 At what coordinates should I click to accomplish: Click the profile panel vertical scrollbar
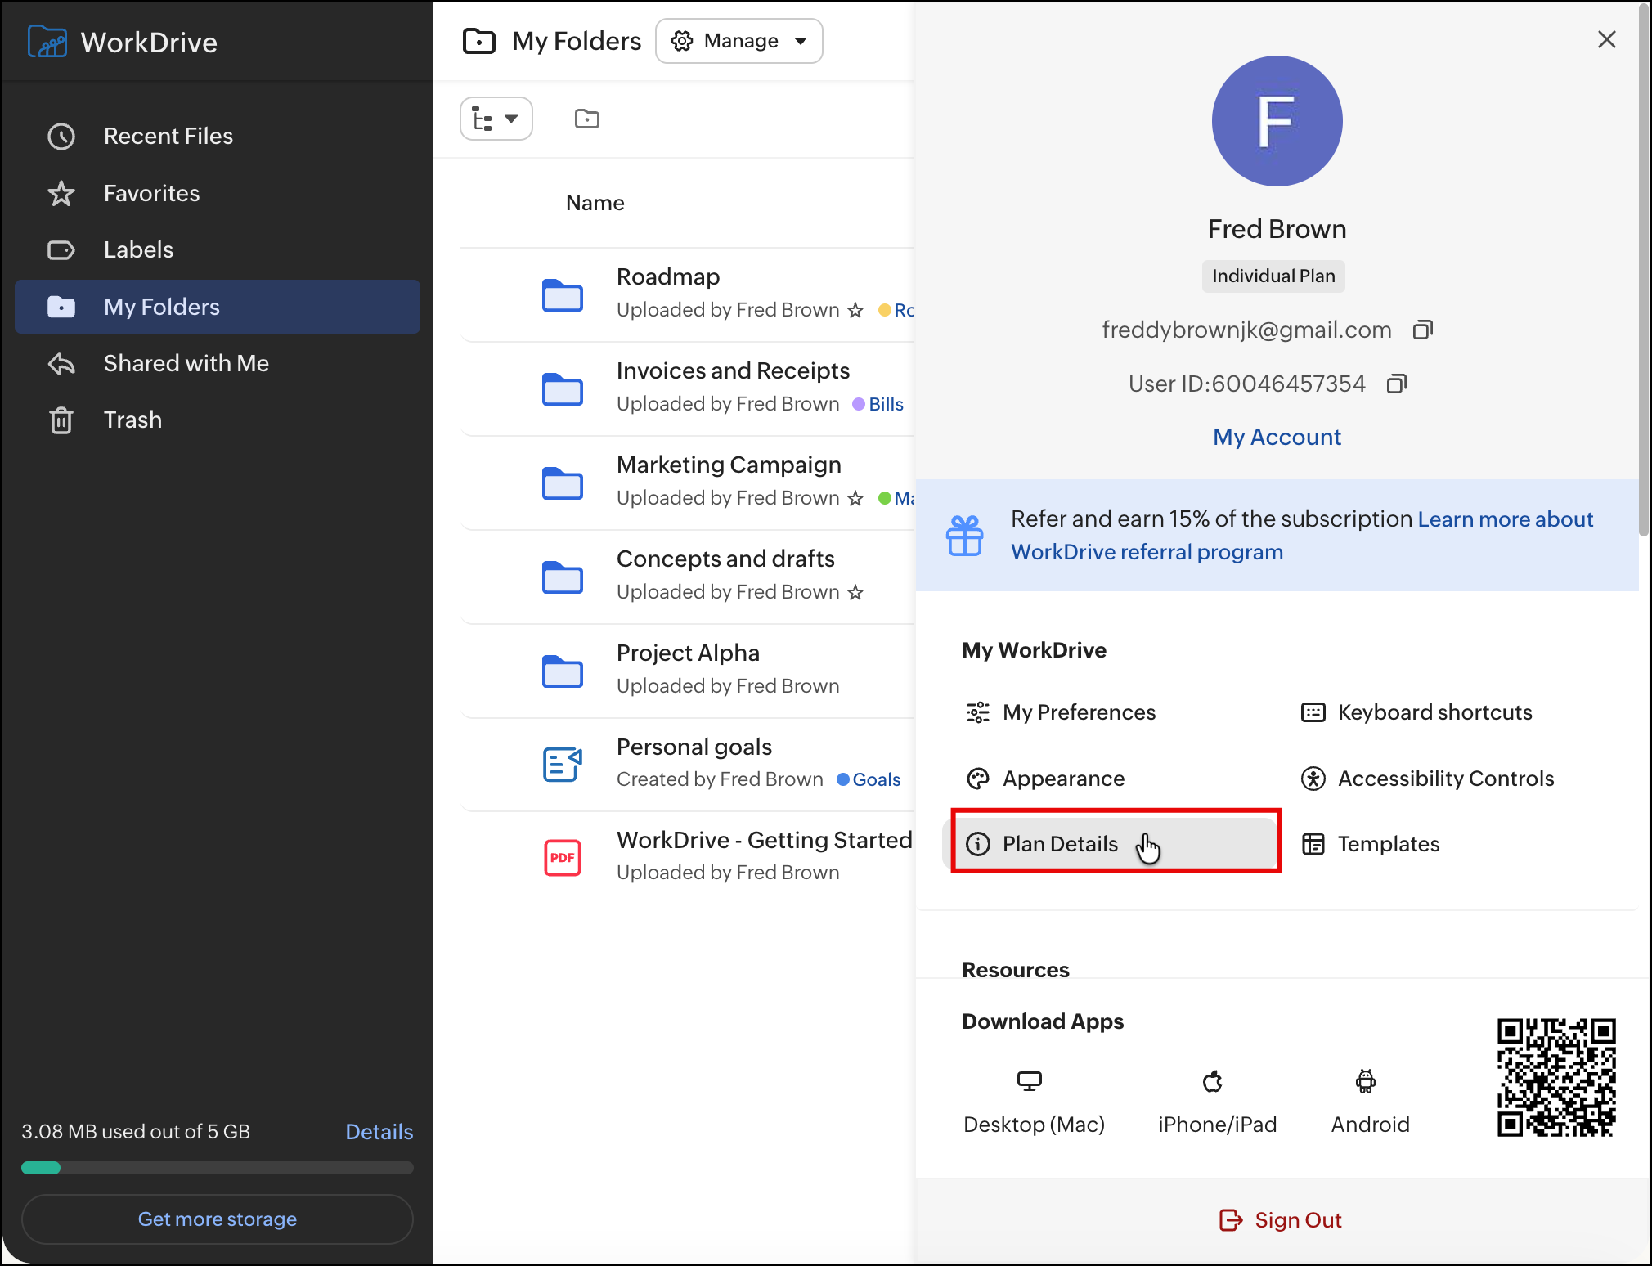pos(1644,270)
